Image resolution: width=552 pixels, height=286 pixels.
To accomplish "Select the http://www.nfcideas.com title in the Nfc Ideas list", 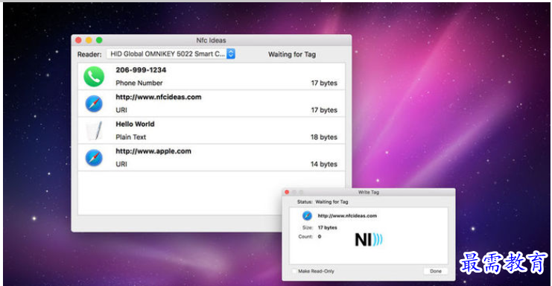I will tap(159, 97).
